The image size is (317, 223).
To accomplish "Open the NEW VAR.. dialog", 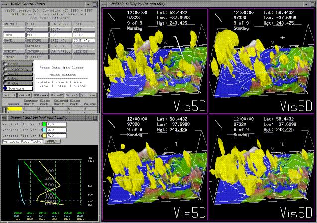I will [59, 24].
